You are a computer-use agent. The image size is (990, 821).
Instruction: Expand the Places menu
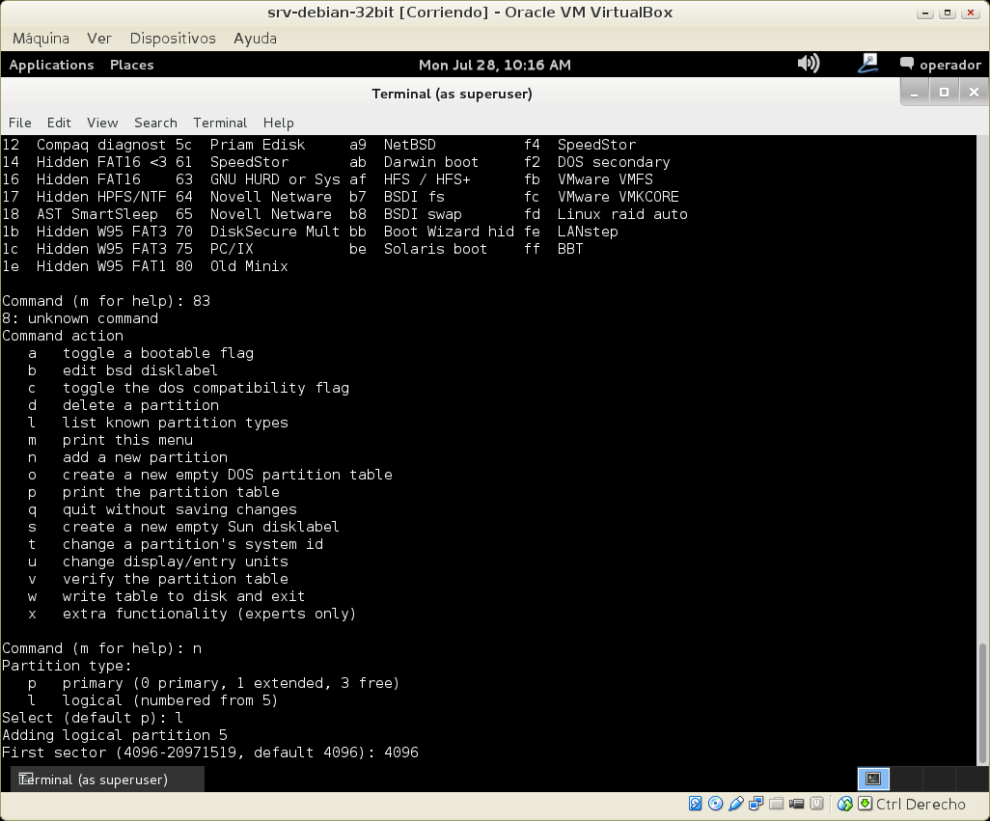[x=131, y=65]
